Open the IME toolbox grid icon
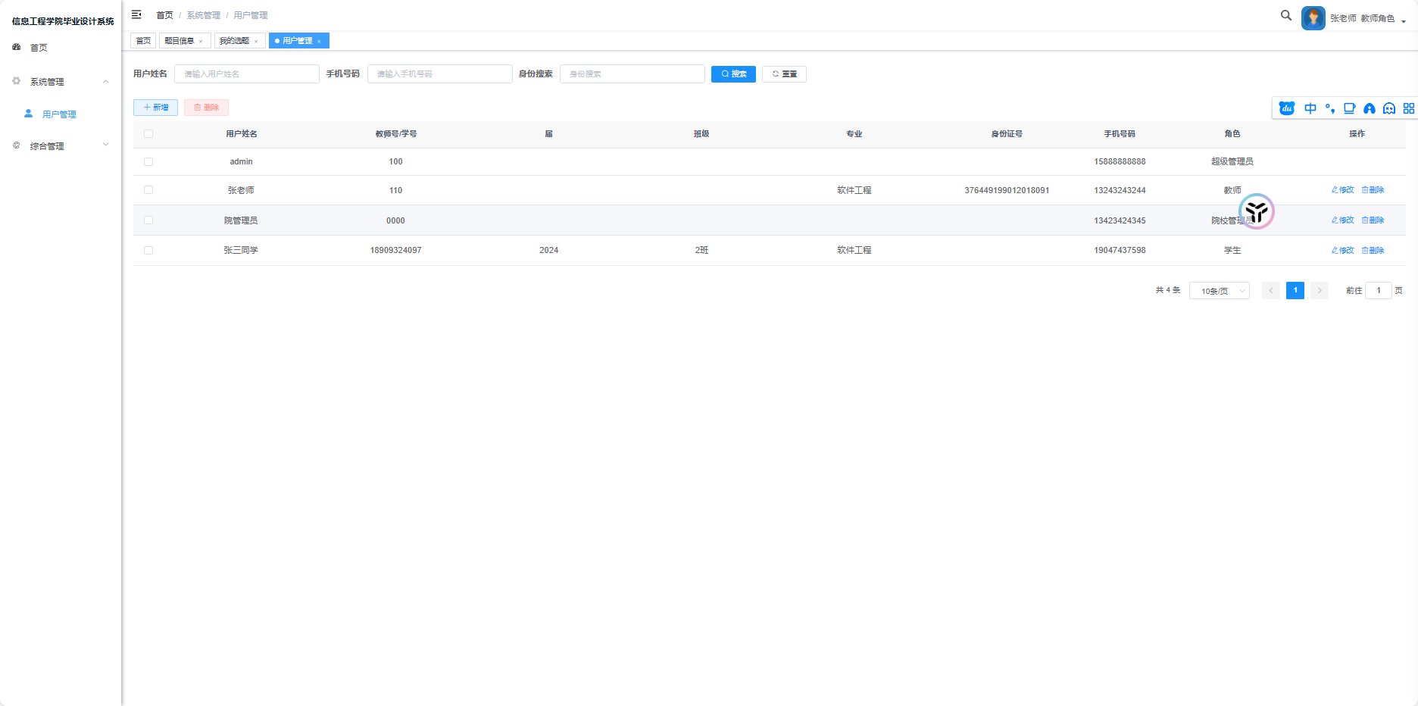Viewport: 1418px width, 706px height. click(1409, 108)
